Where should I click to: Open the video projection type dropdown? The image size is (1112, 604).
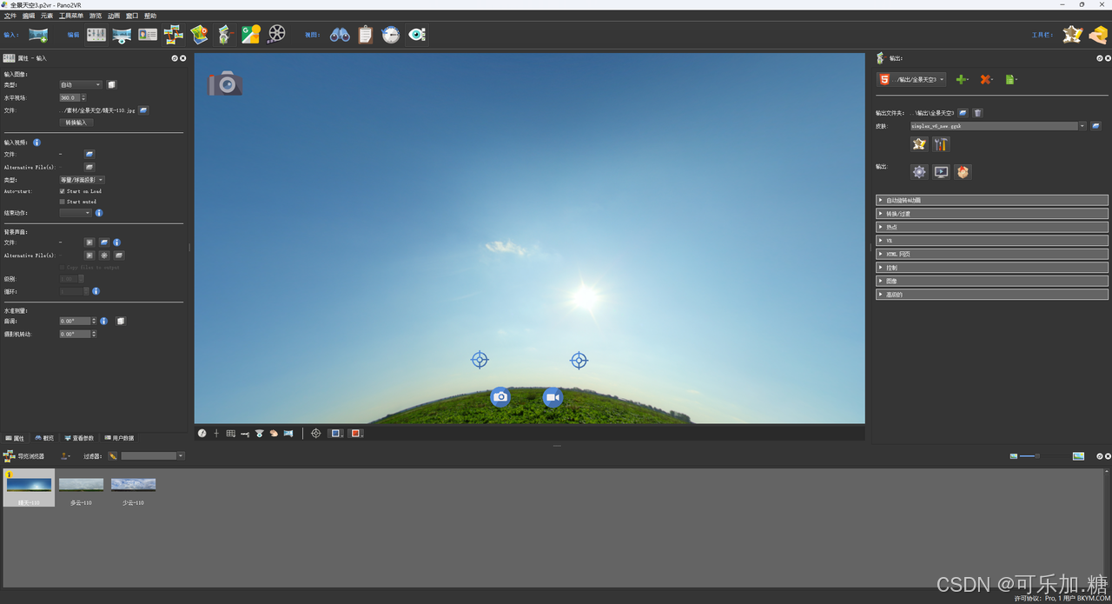pyautogui.click(x=82, y=180)
